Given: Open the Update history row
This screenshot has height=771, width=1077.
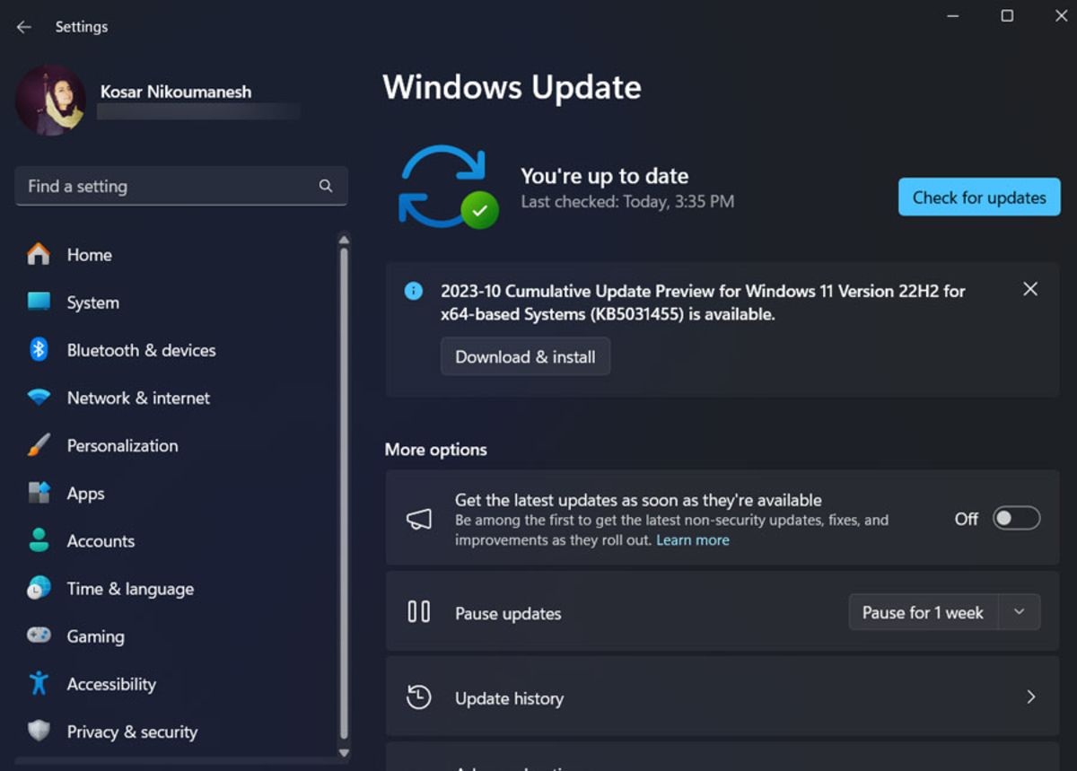Looking at the screenshot, I should [x=722, y=697].
